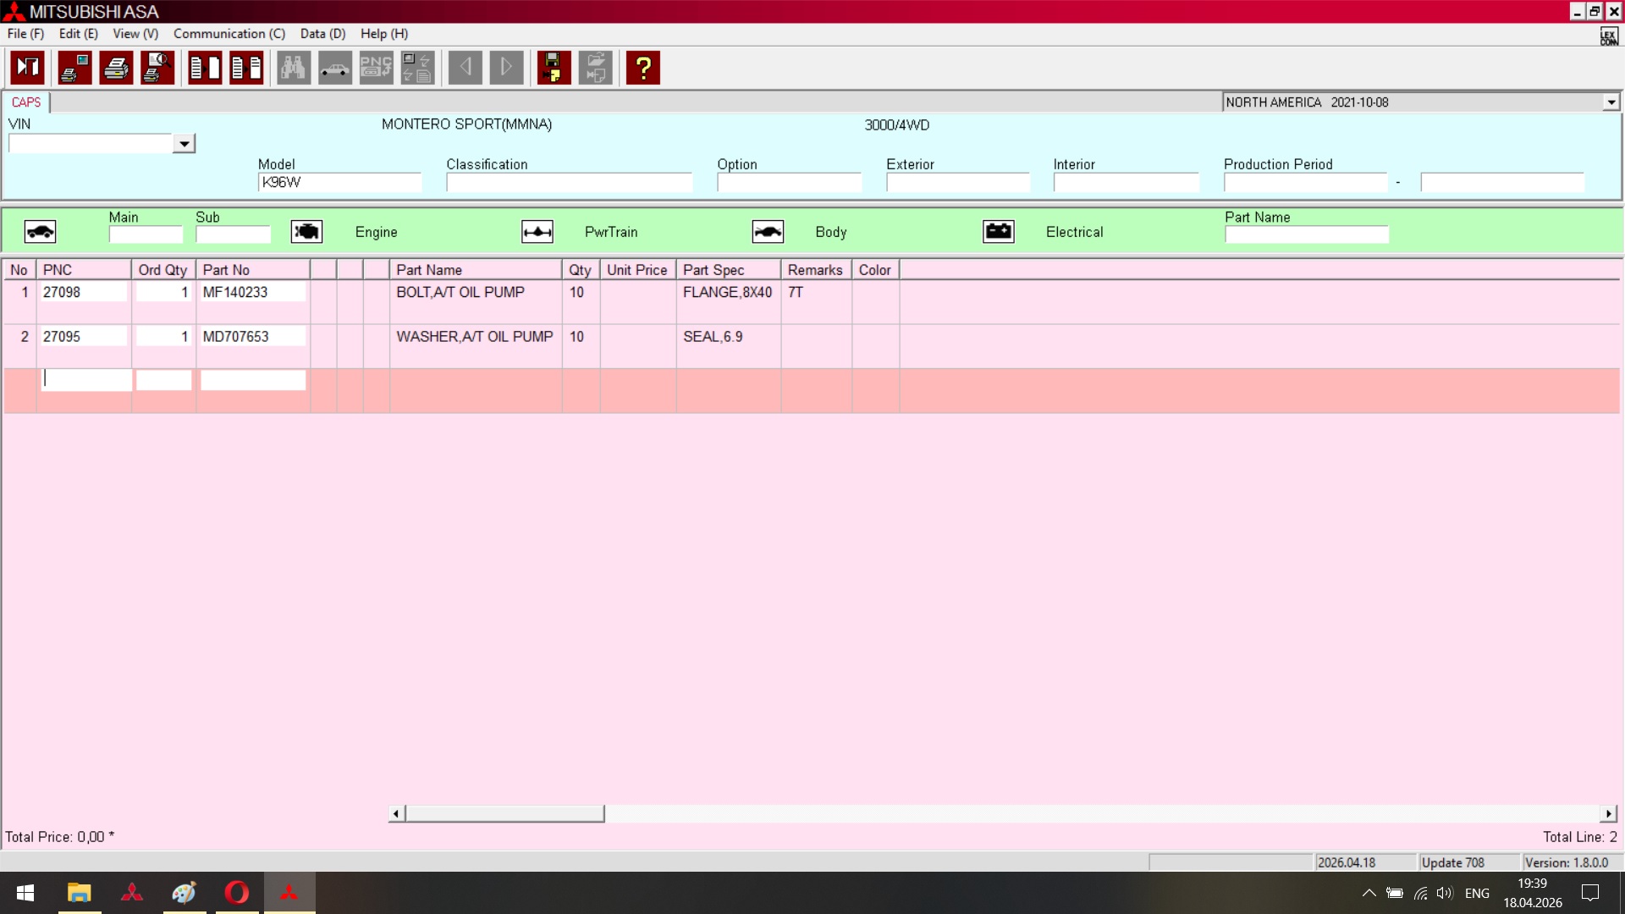Select the Body group car icon

pyautogui.click(x=768, y=232)
